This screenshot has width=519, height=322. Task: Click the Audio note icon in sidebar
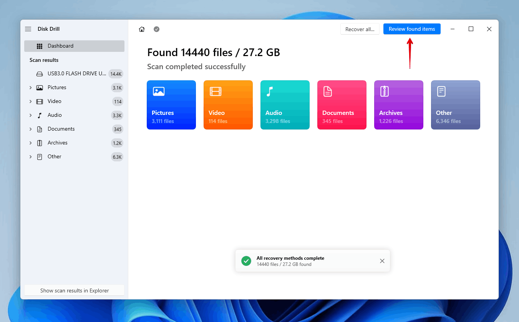point(40,115)
